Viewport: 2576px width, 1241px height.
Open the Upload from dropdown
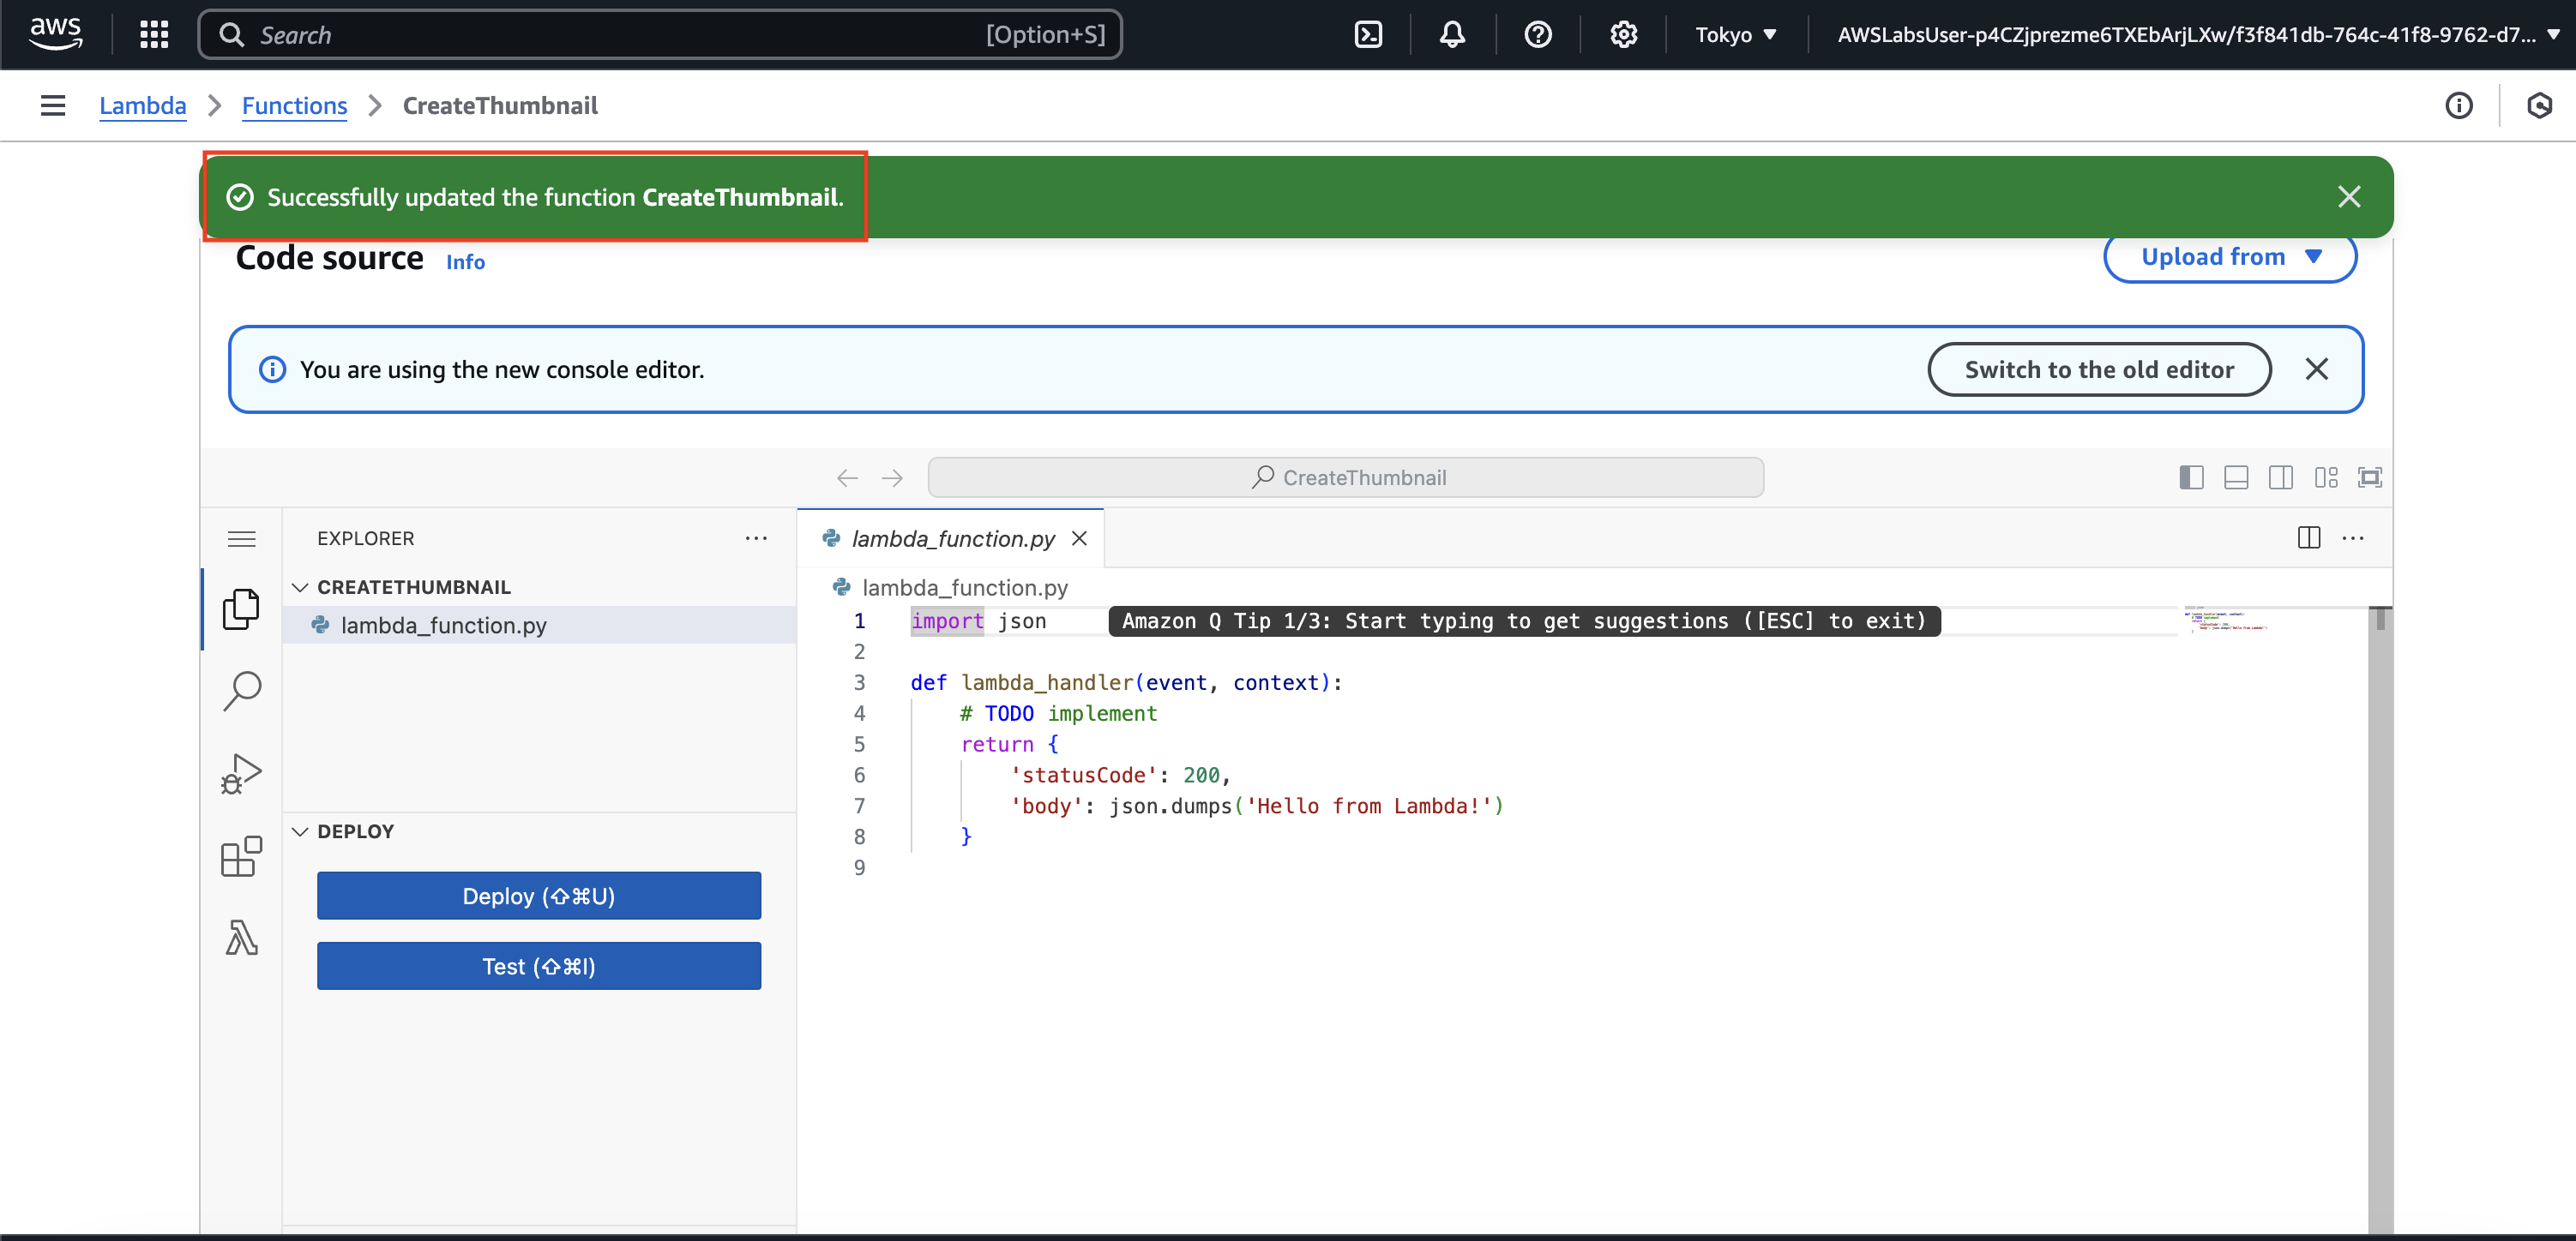click(x=2229, y=257)
